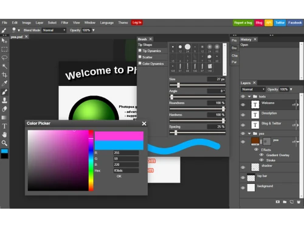Screen dimensions: 304x228
Task: Click the vertical hue slider in Color Picker
Action: [91, 161]
